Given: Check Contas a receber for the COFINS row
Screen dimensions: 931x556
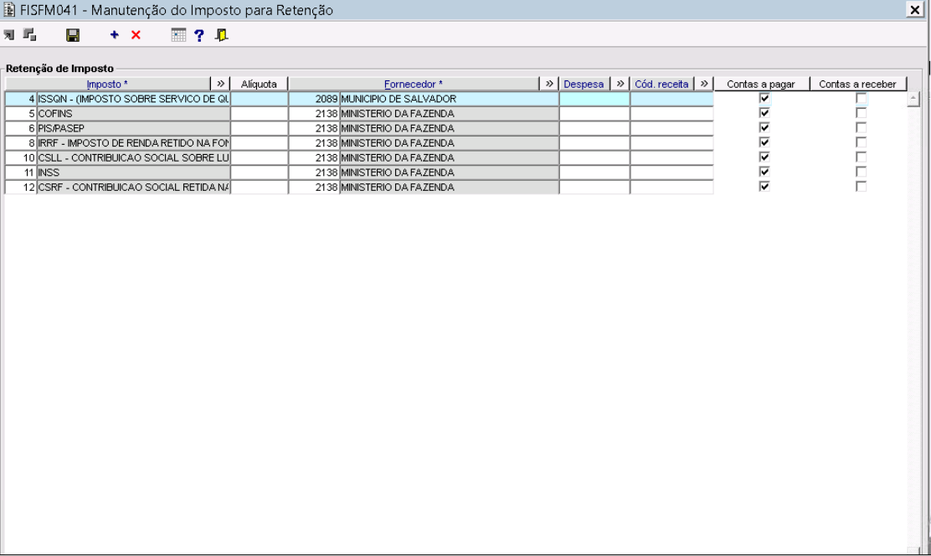Looking at the screenshot, I should click(x=861, y=113).
